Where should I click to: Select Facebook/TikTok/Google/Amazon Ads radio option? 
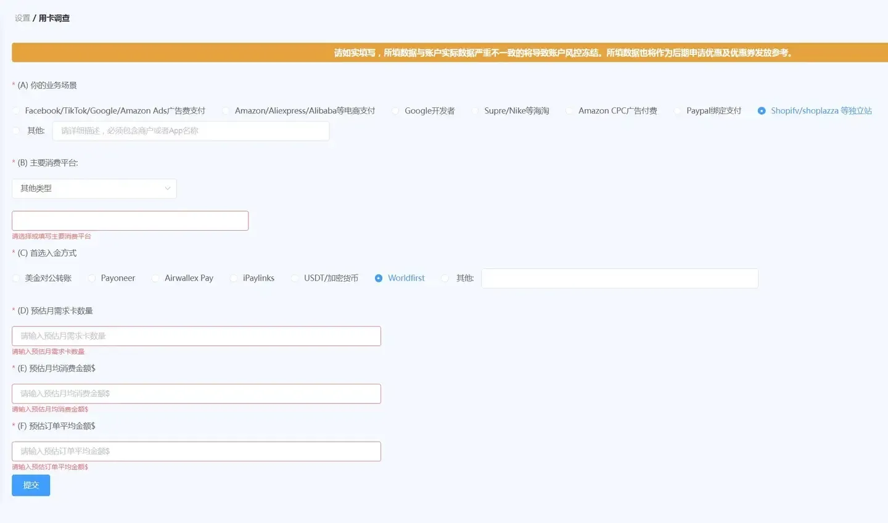(17, 111)
